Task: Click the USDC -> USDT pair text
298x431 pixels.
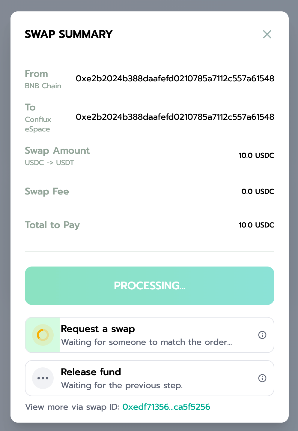Action: [x=49, y=163]
